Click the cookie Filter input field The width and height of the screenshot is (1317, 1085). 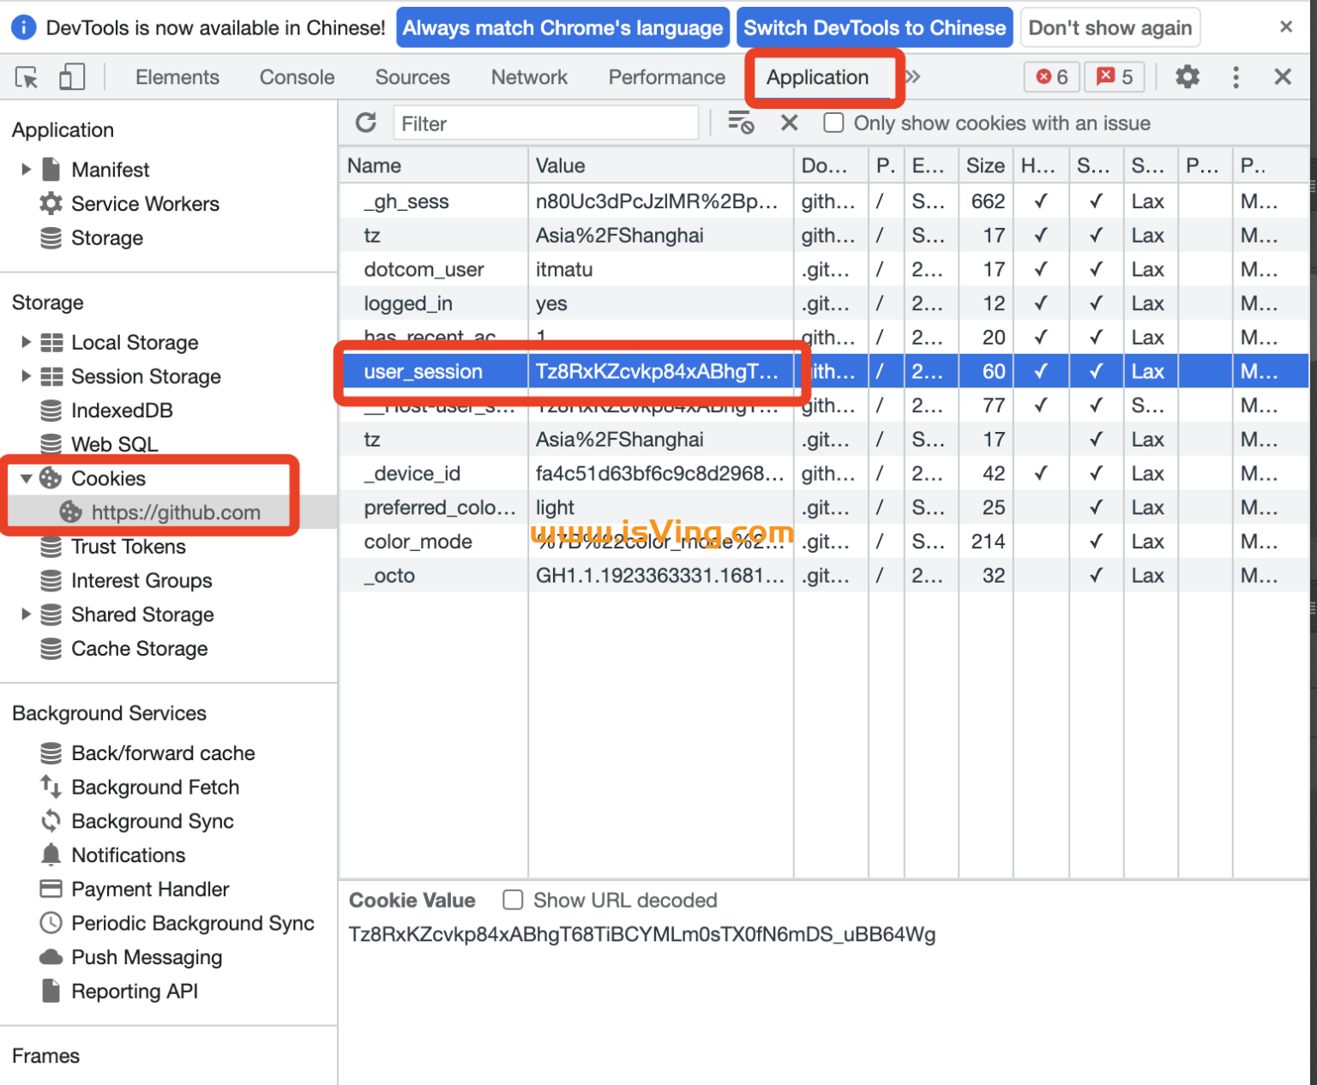(545, 123)
